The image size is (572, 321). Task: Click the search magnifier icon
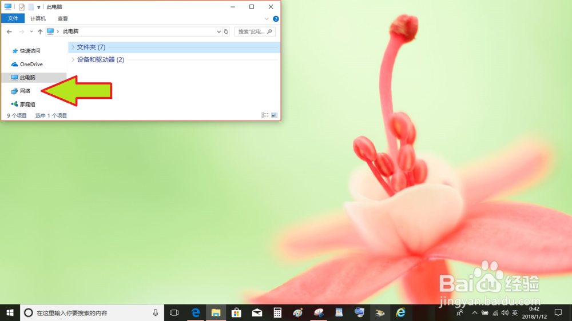269,31
